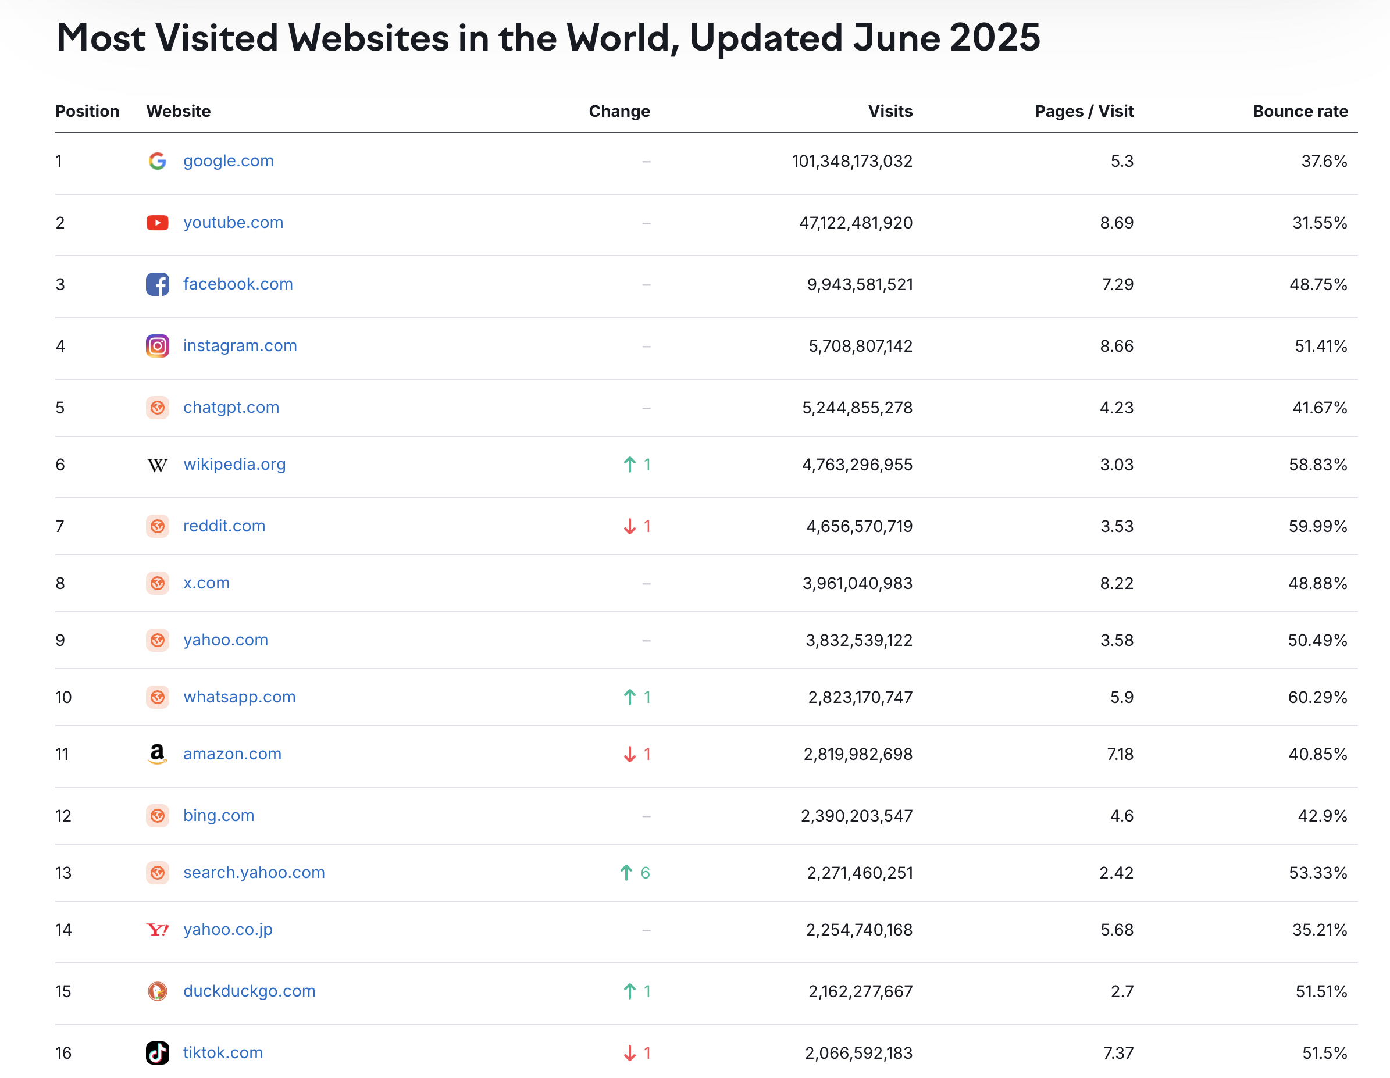Open the chatgpt.com link
This screenshot has width=1390, height=1078.
(231, 407)
